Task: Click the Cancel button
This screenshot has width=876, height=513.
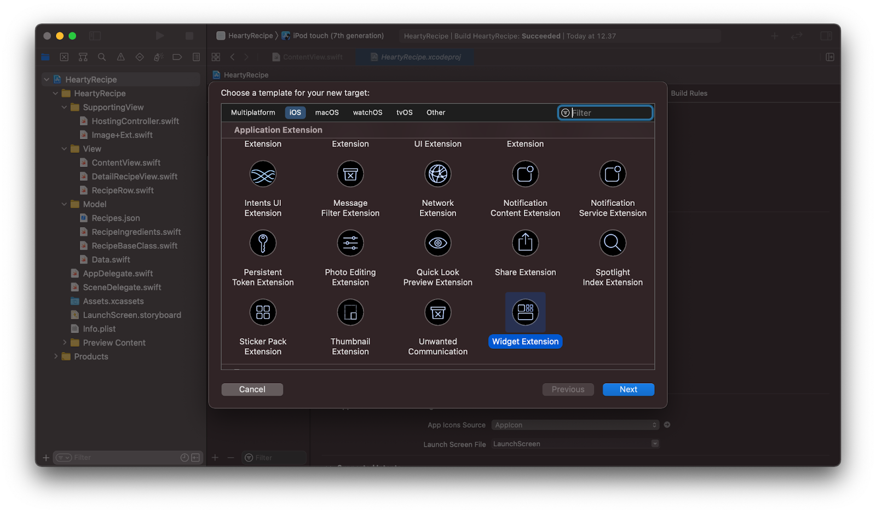Action: point(252,389)
